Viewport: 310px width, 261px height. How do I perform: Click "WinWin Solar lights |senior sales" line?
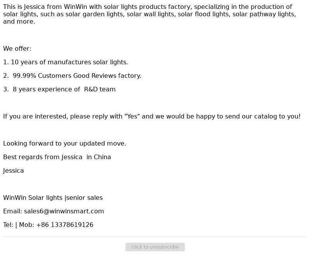point(53,198)
